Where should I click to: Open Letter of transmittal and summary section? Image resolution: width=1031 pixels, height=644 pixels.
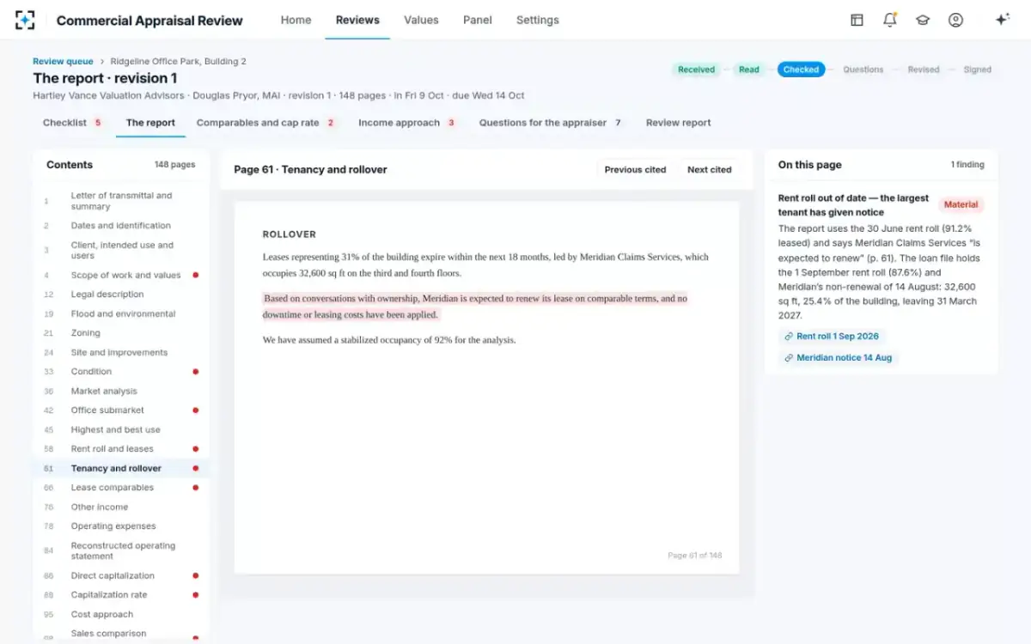121,201
